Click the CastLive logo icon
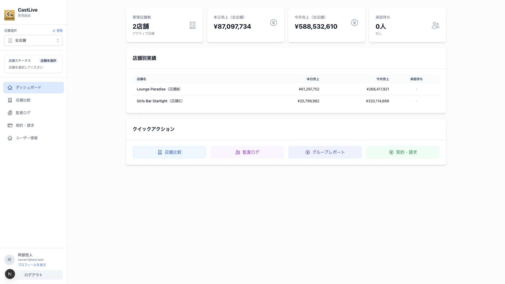 click(x=9, y=15)
